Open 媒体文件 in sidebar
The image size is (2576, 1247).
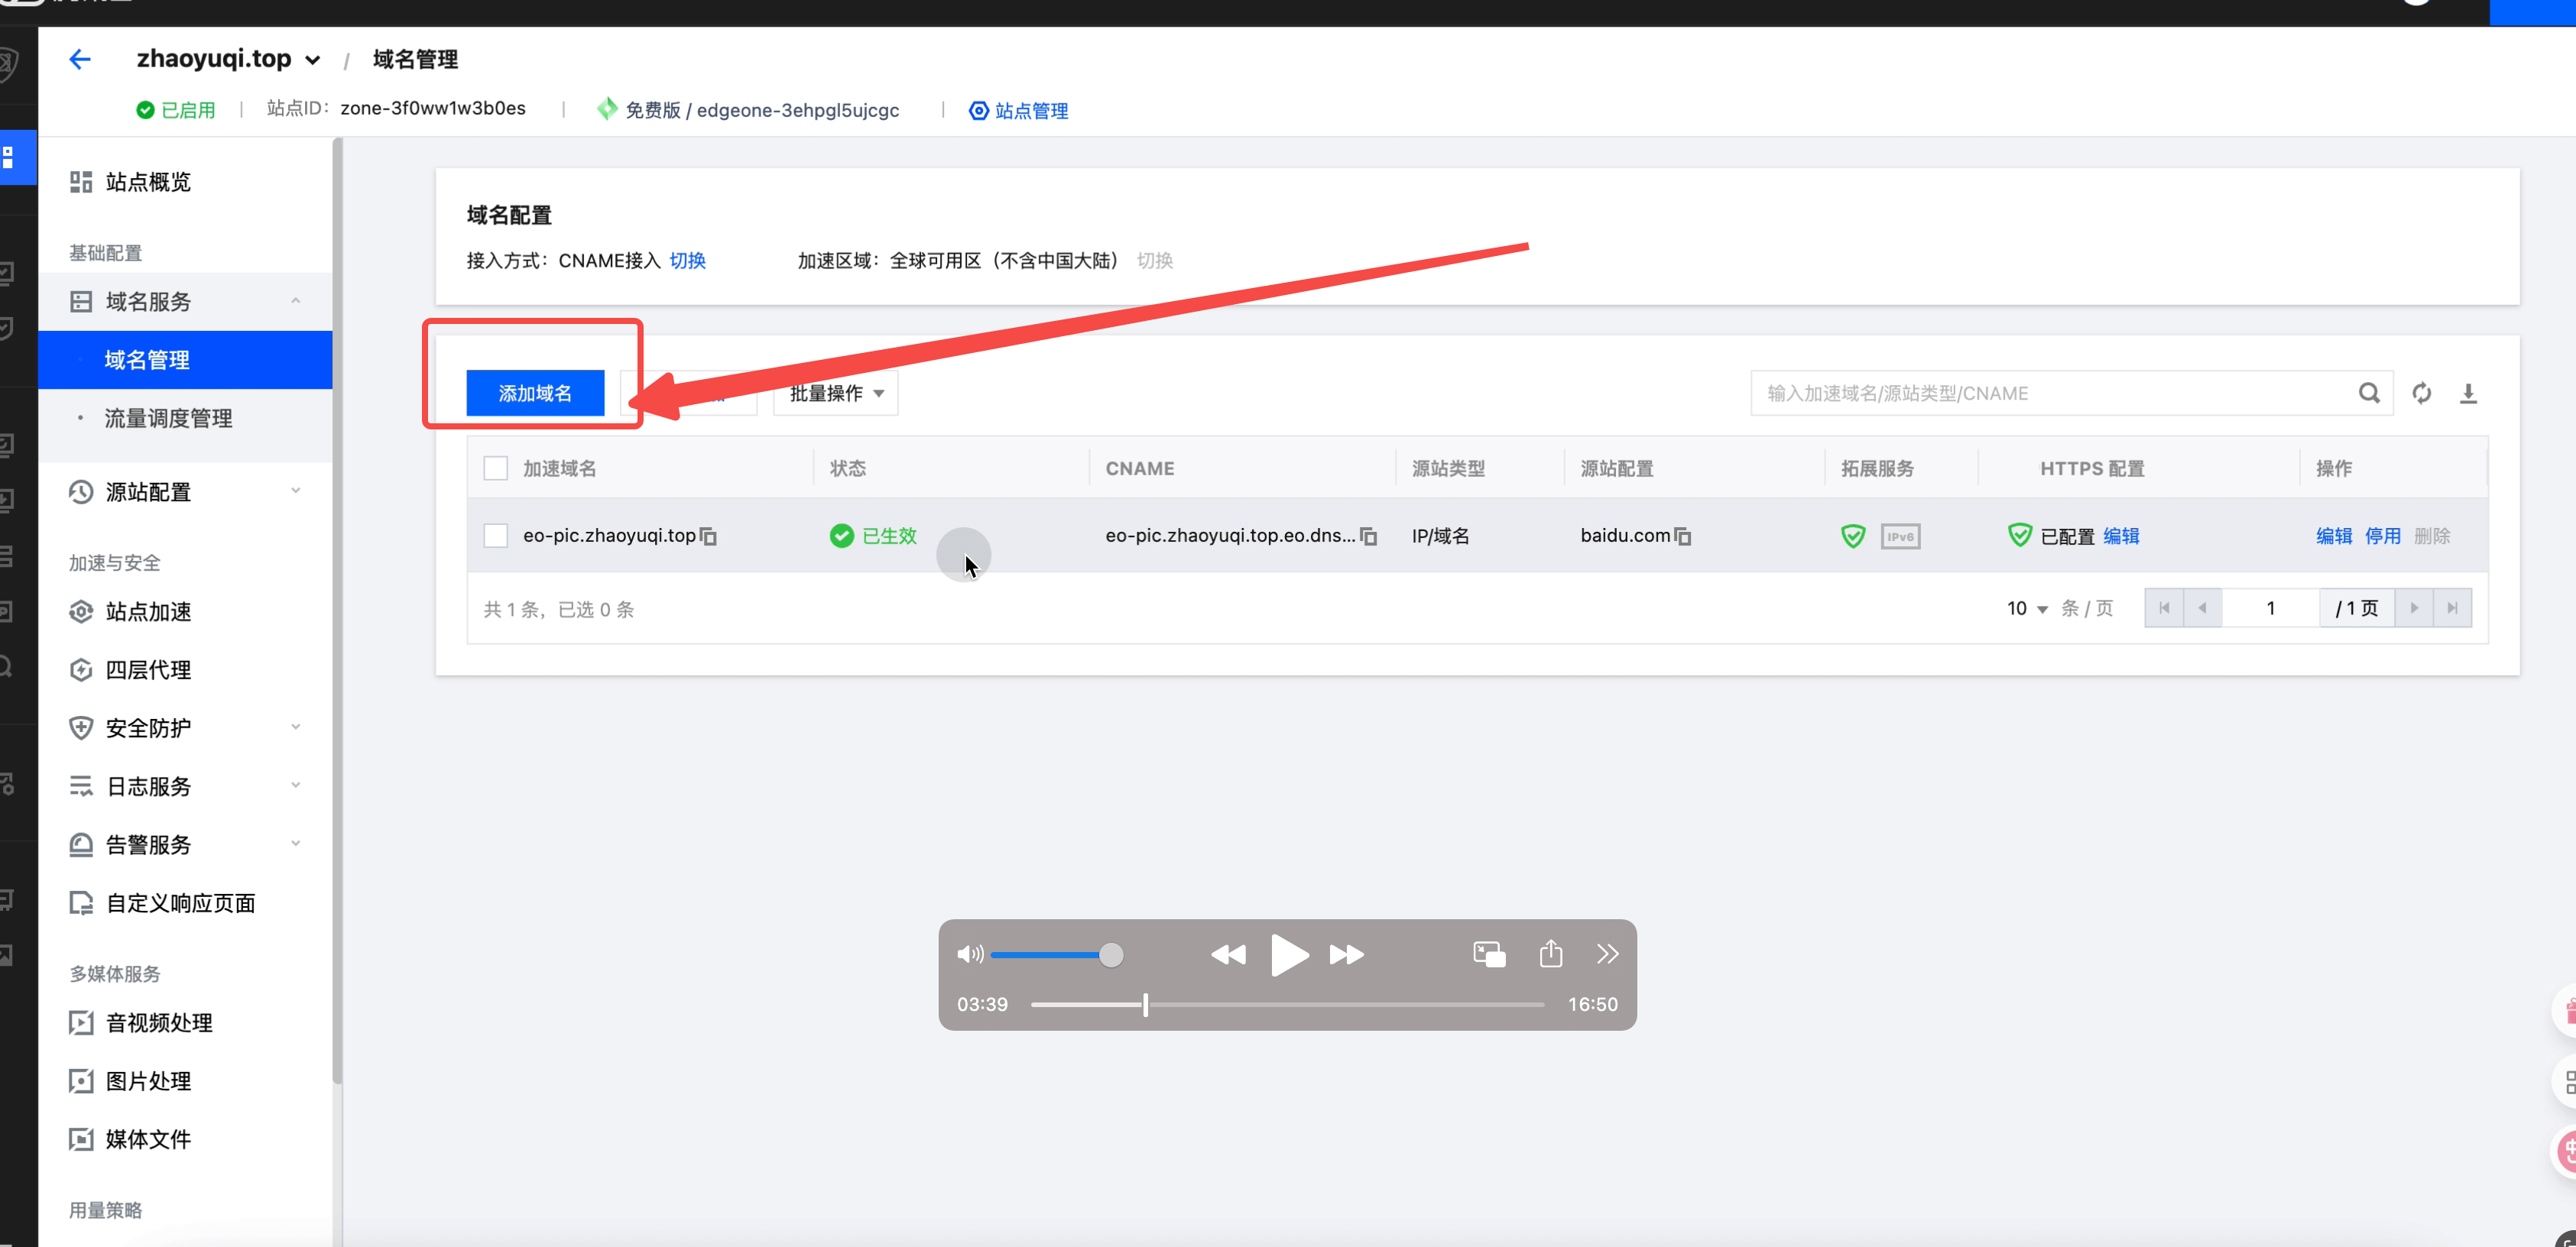point(148,1139)
